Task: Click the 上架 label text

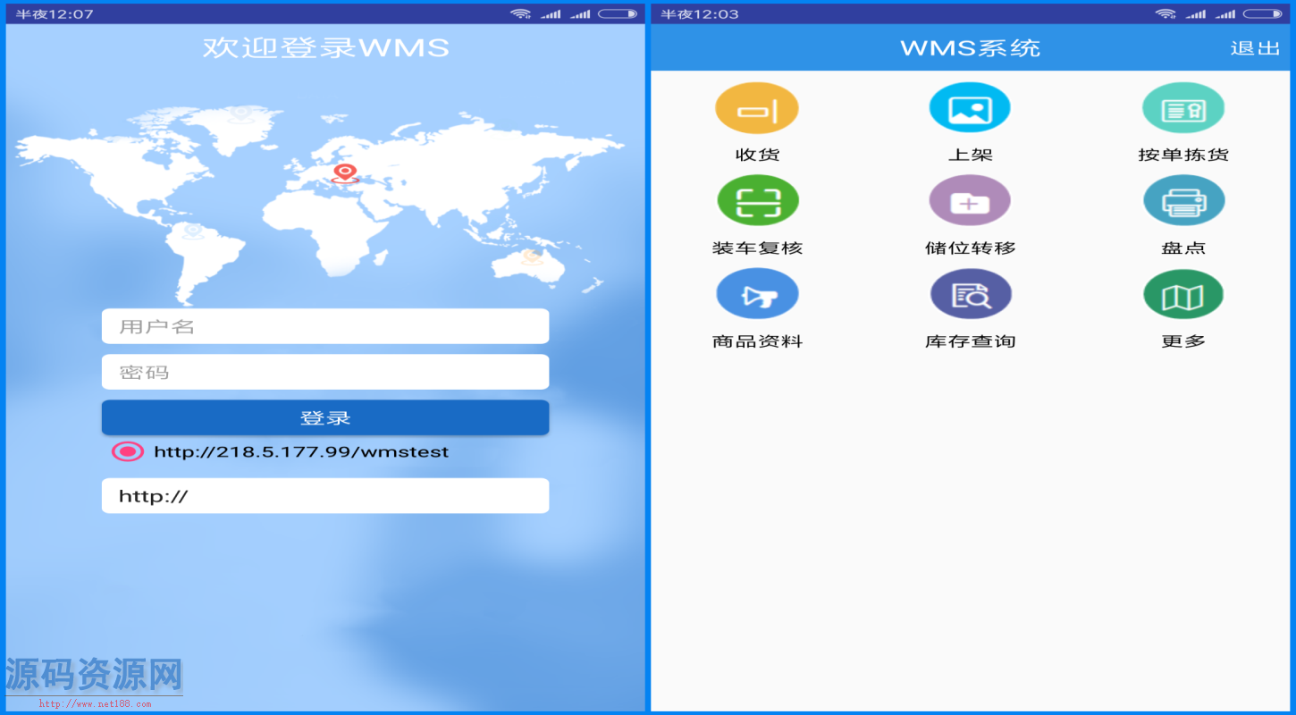Action: 970,155
